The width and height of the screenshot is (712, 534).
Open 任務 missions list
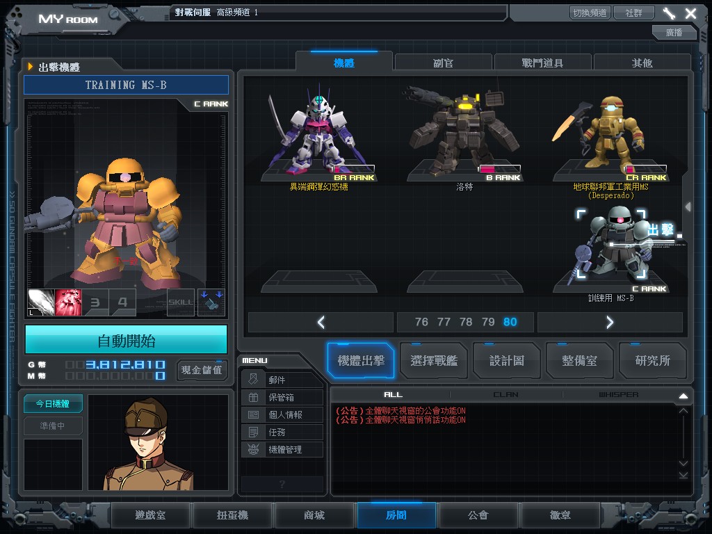tap(282, 432)
